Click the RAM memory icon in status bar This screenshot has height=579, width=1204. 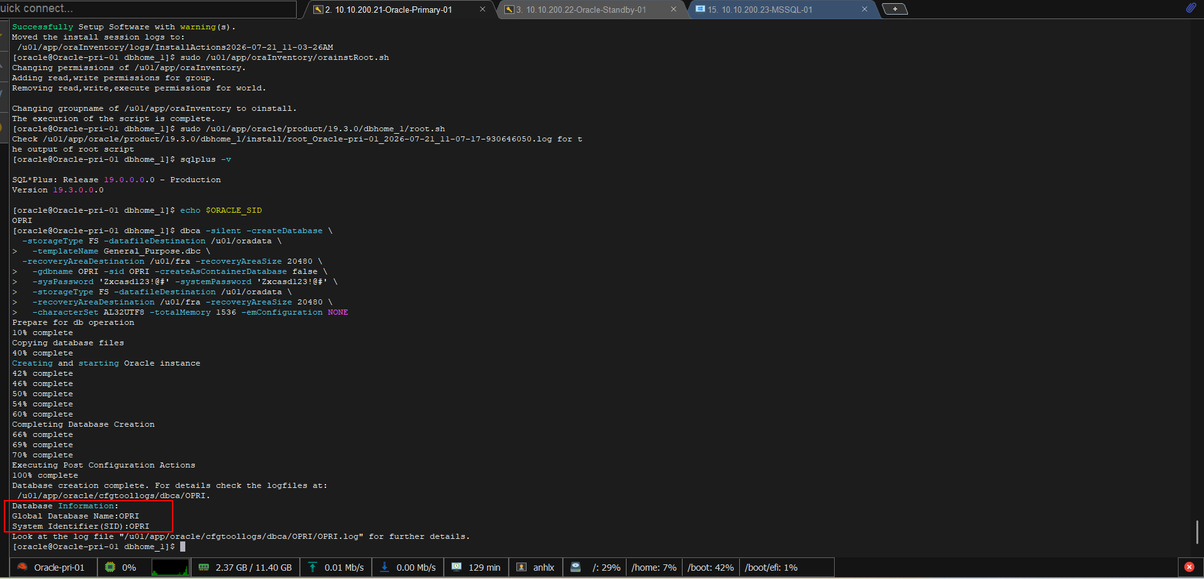(204, 567)
